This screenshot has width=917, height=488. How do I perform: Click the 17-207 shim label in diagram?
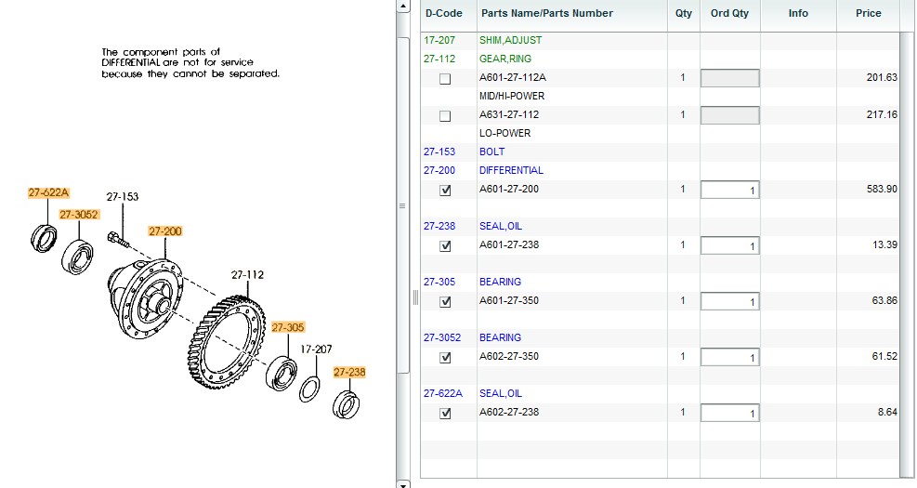click(316, 350)
